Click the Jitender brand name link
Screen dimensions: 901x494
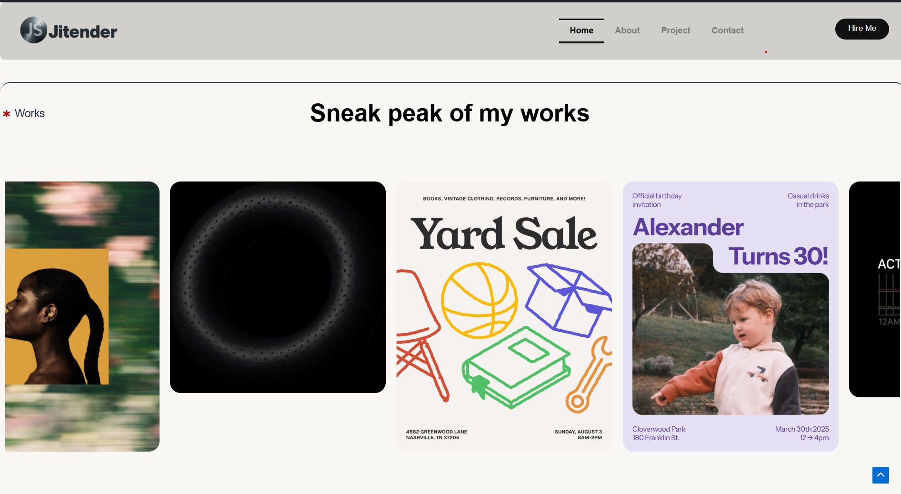pos(83,32)
